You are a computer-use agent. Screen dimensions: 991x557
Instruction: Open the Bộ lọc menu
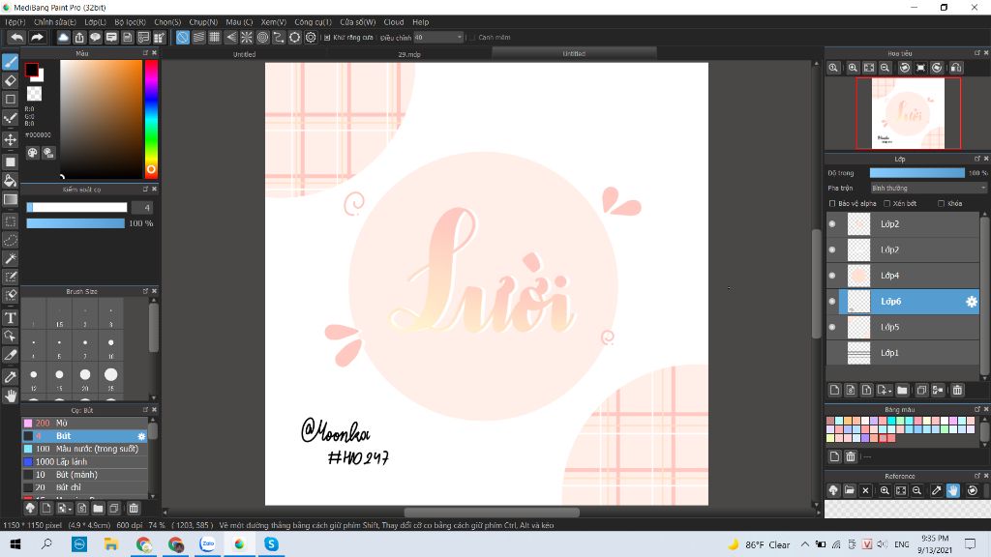tap(131, 22)
